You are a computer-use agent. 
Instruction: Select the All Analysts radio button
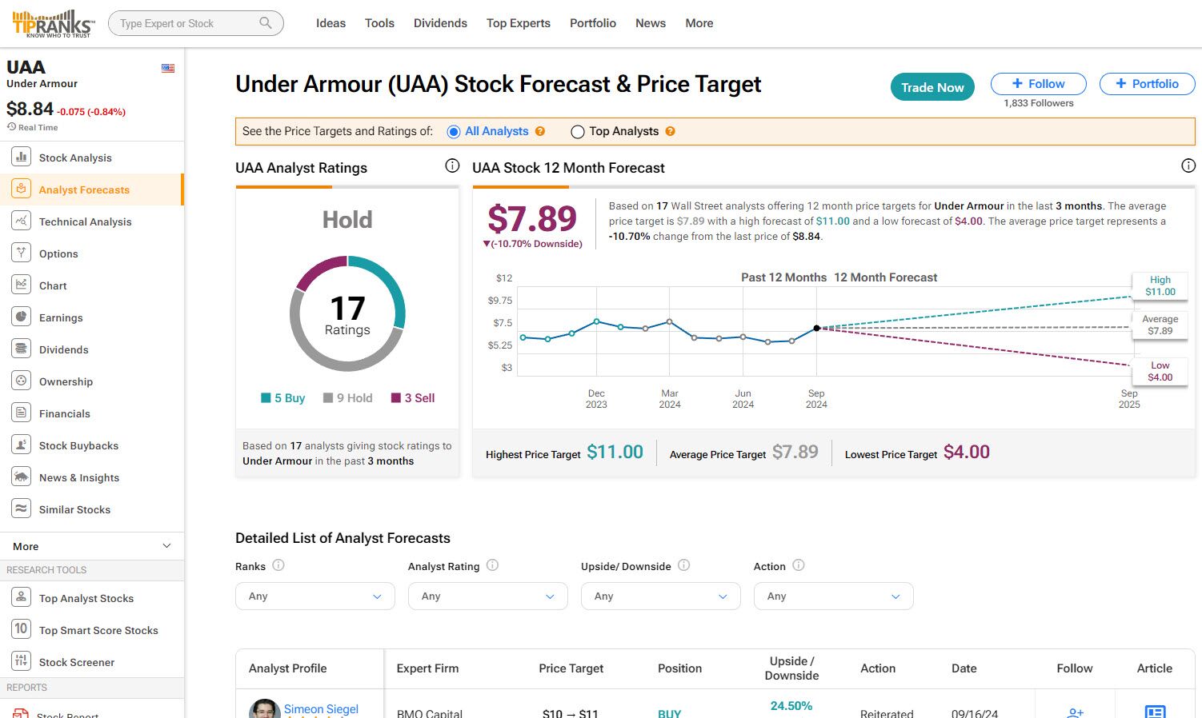click(454, 132)
